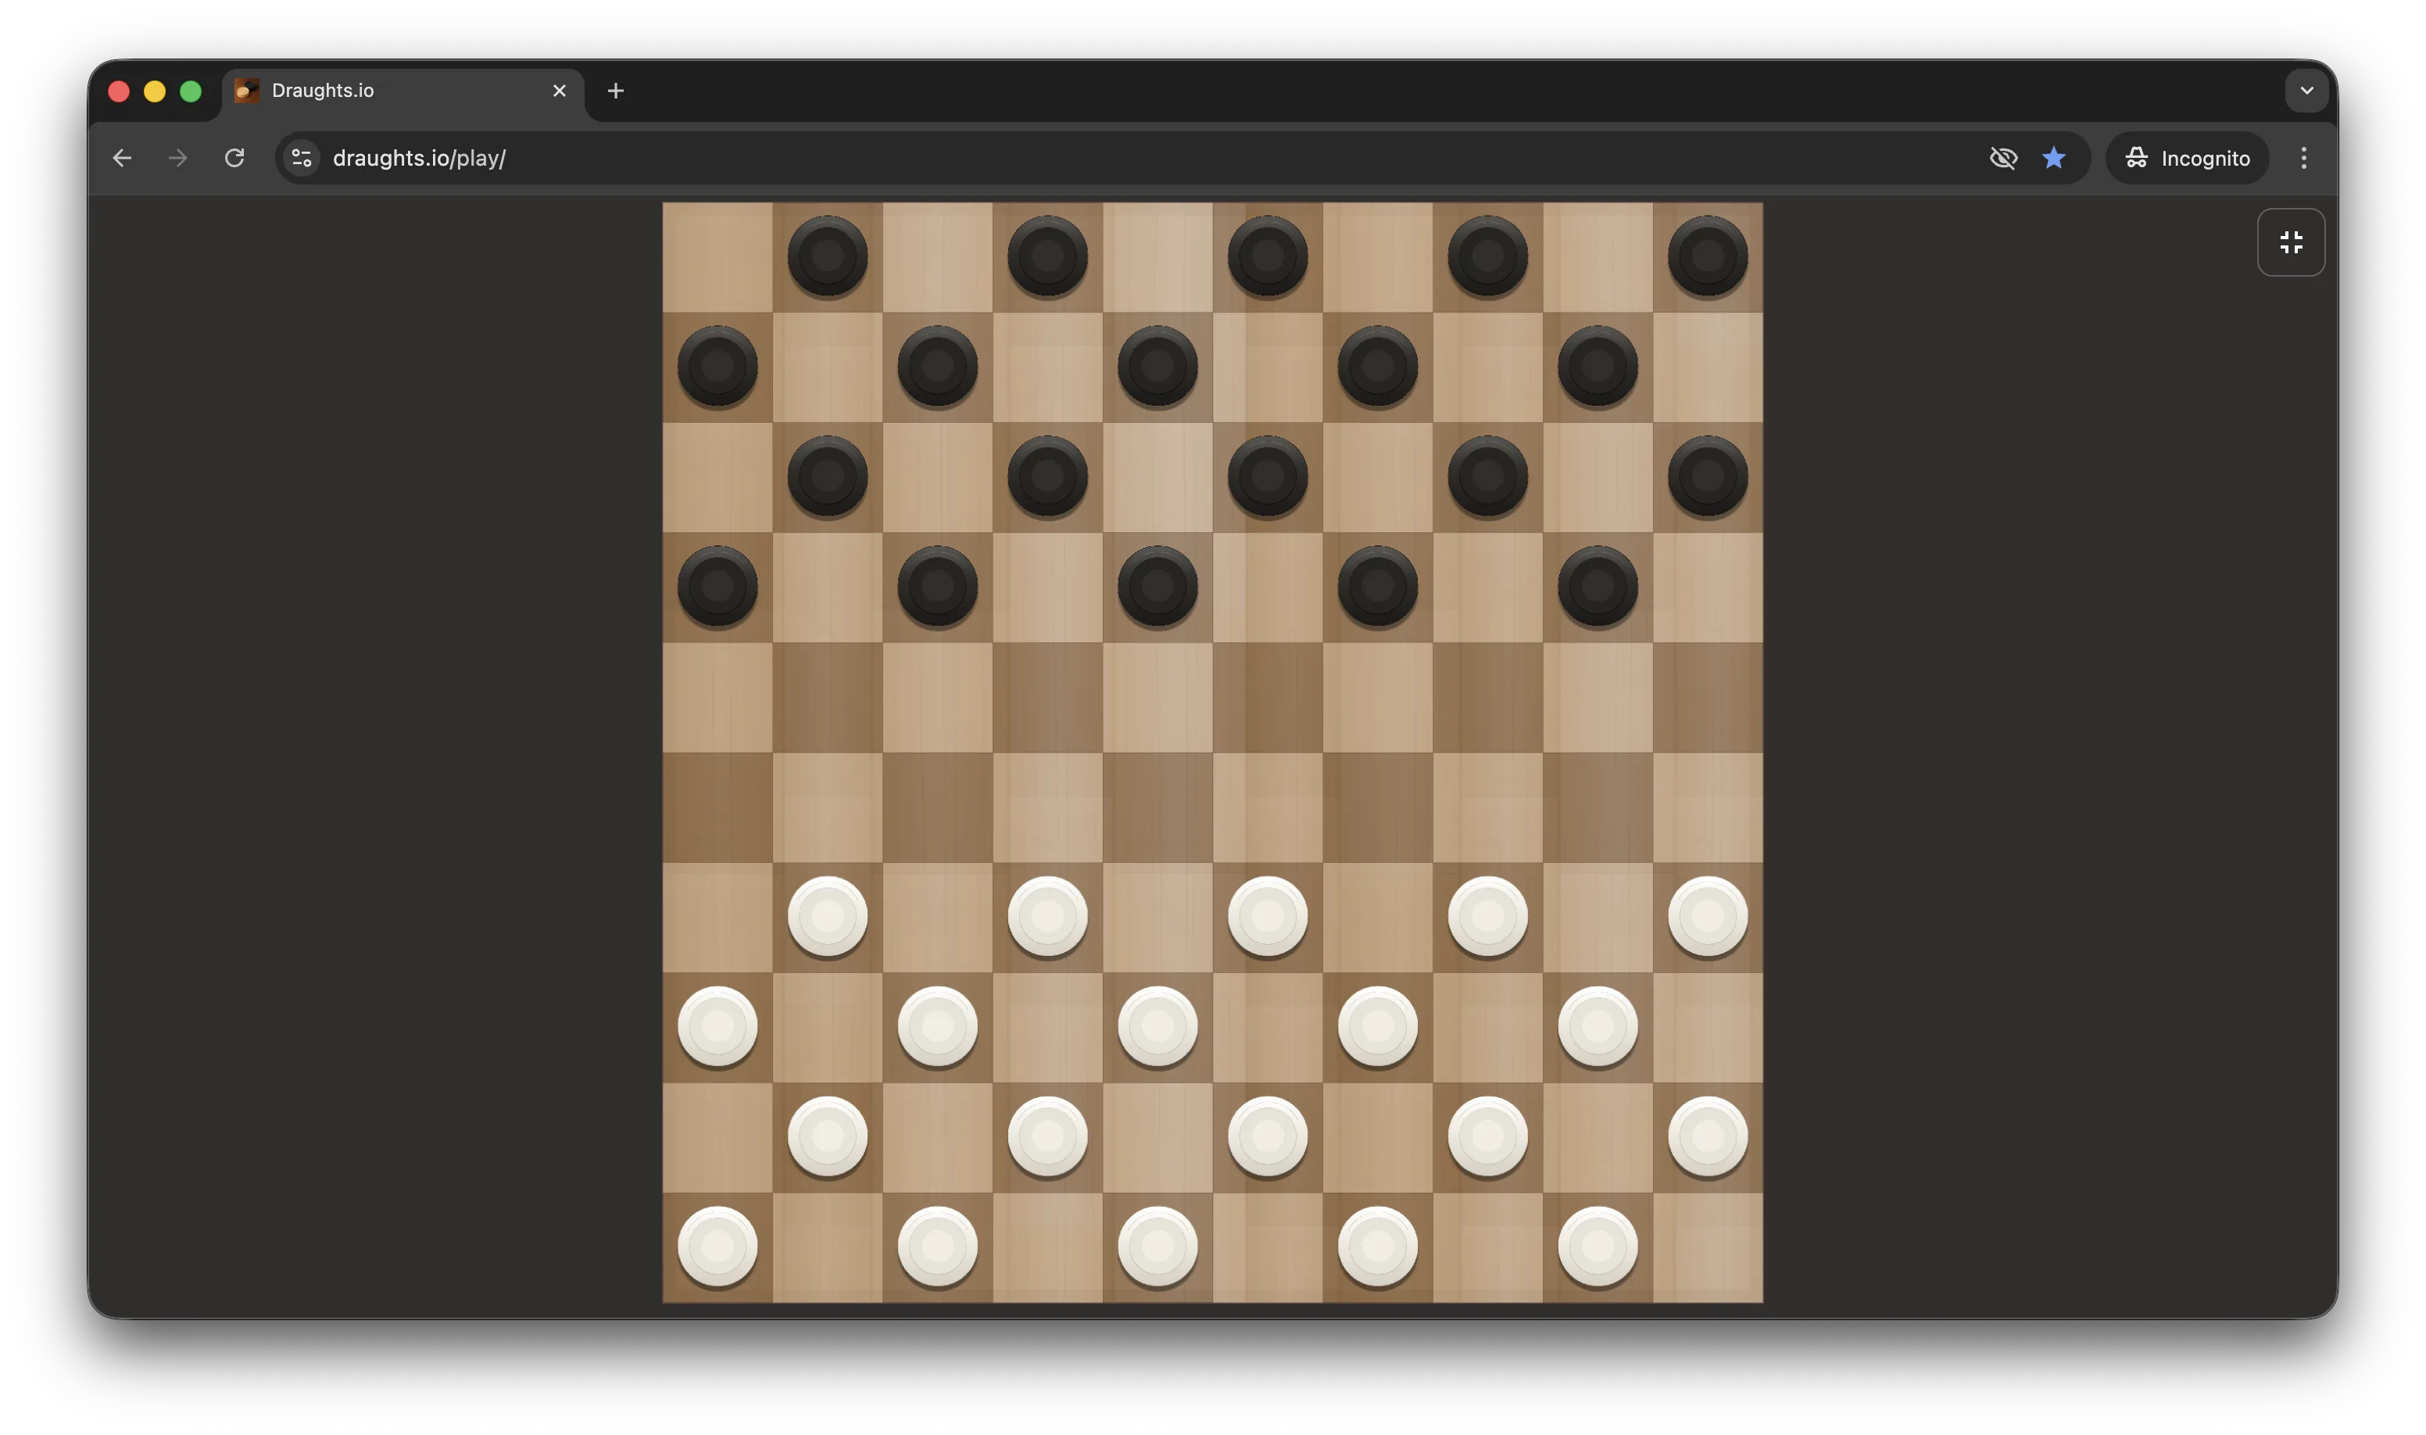This screenshot has width=2426, height=1435.
Task: Click the new tab plus button
Action: coord(616,90)
